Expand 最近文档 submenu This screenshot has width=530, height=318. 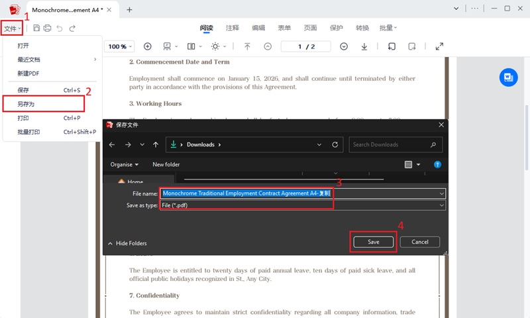[x=52, y=60]
